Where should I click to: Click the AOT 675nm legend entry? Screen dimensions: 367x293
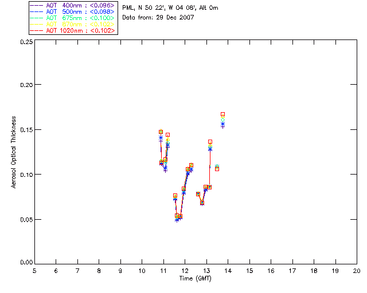coord(73,18)
